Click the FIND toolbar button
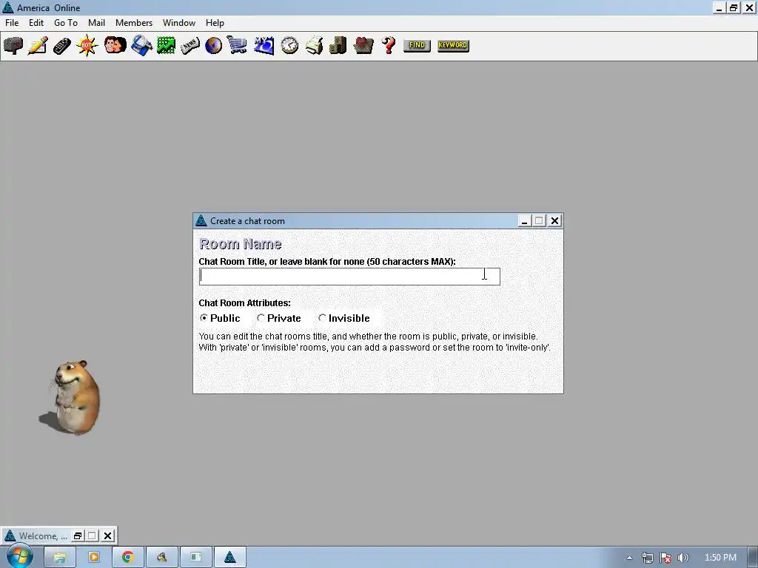This screenshot has width=758, height=568. click(x=417, y=45)
